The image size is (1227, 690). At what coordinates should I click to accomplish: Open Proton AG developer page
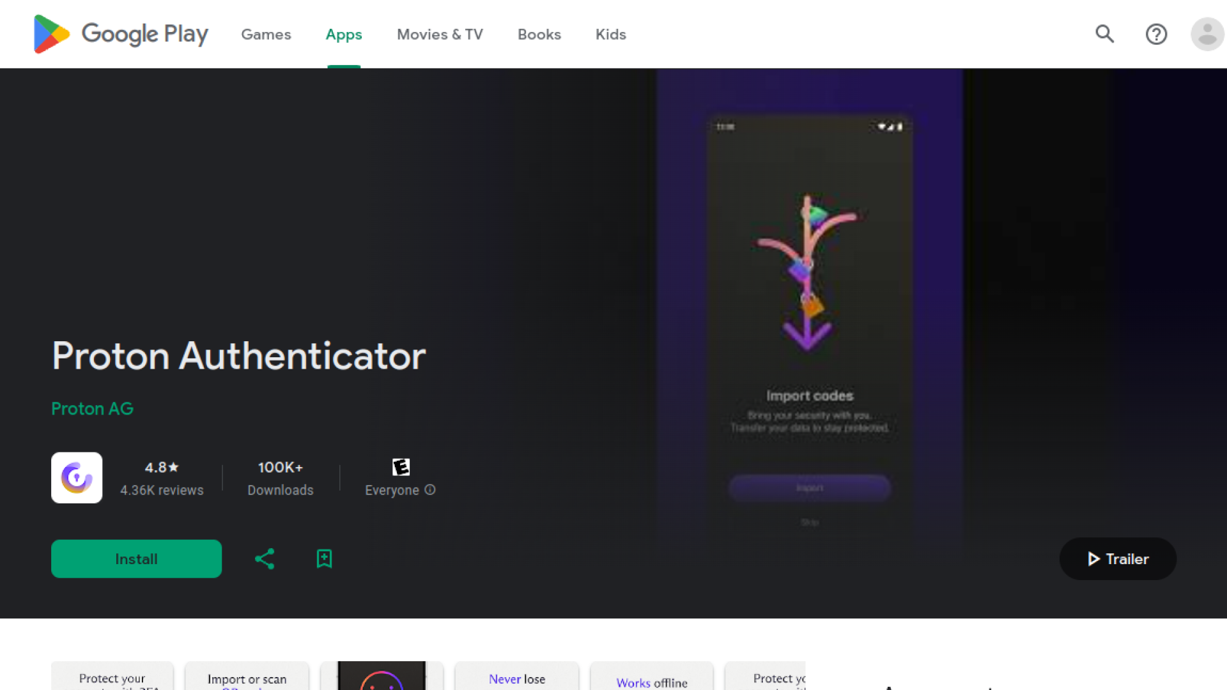click(92, 408)
